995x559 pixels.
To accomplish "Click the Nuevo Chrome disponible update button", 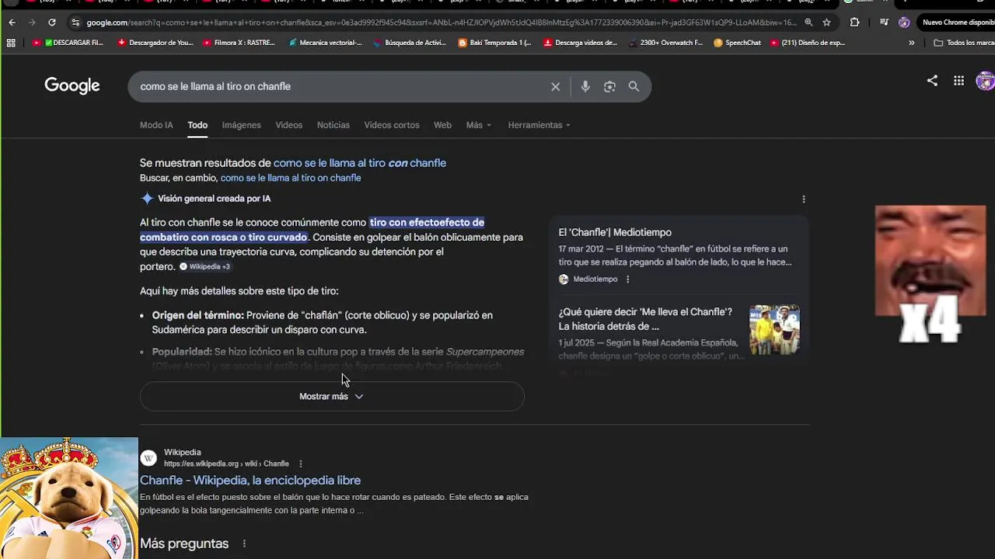I will tap(957, 23).
